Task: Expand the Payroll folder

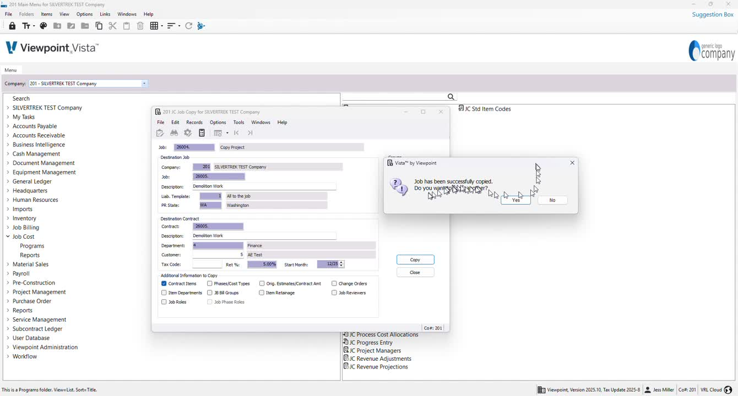Action: coord(8,273)
